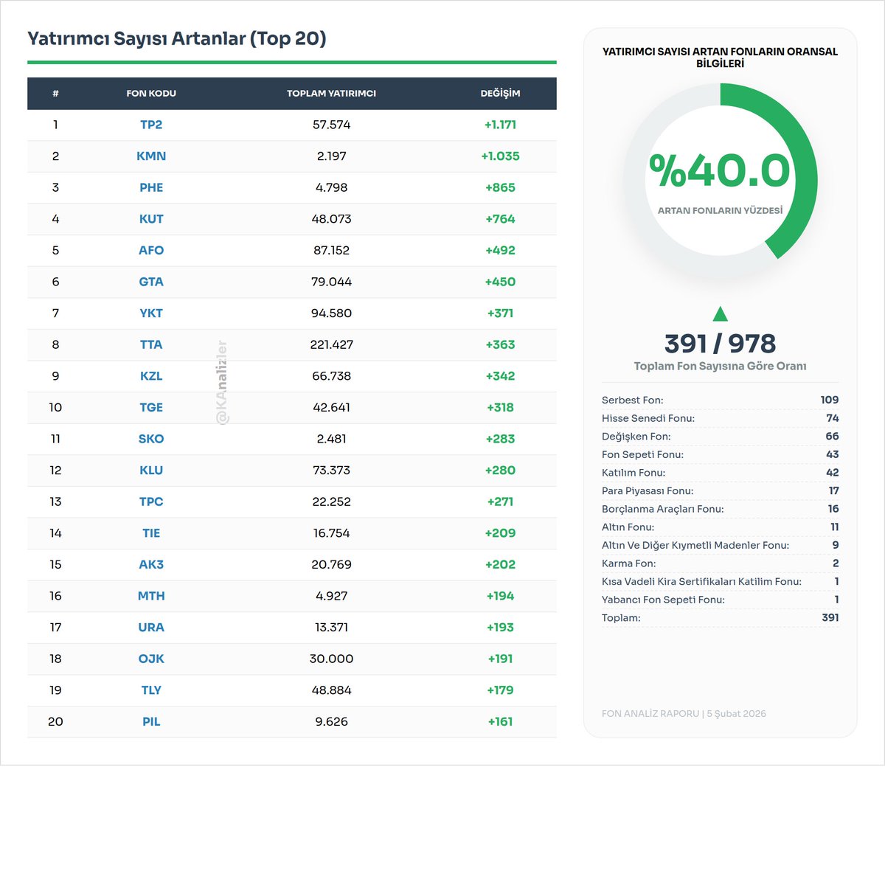Click the +865 change value
Screen dimensions: 885x885
500,187
